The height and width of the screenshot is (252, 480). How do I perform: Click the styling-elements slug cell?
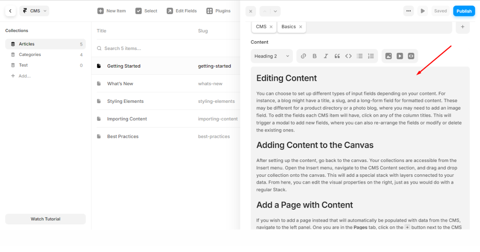click(216, 101)
